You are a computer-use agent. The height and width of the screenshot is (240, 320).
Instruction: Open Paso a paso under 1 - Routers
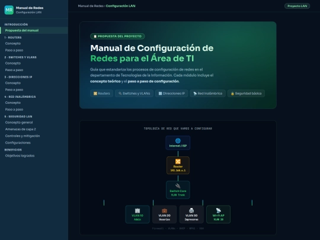(14, 50)
